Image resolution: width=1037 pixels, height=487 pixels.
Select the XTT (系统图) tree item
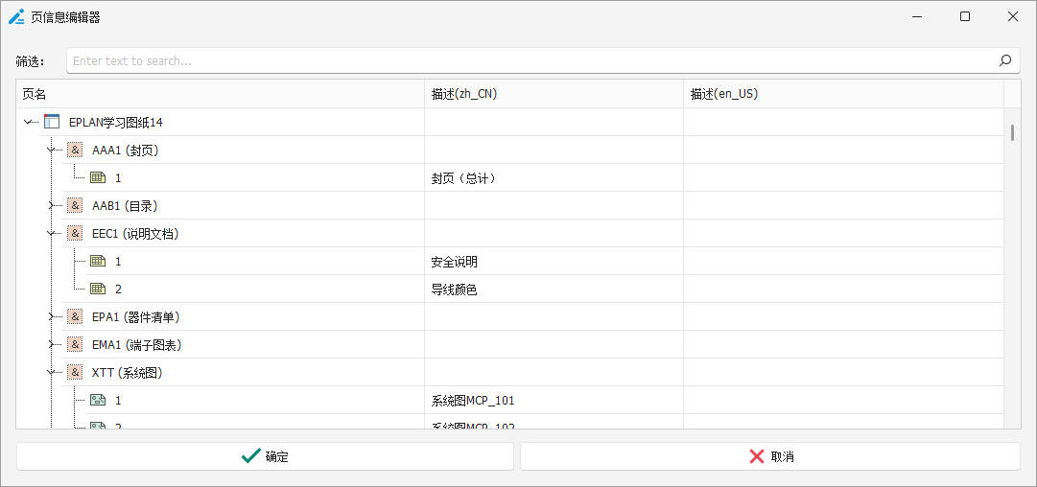click(x=127, y=372)
